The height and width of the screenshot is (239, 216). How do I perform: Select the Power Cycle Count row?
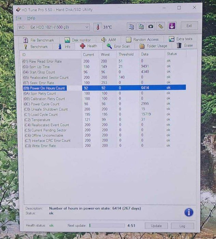104,104
